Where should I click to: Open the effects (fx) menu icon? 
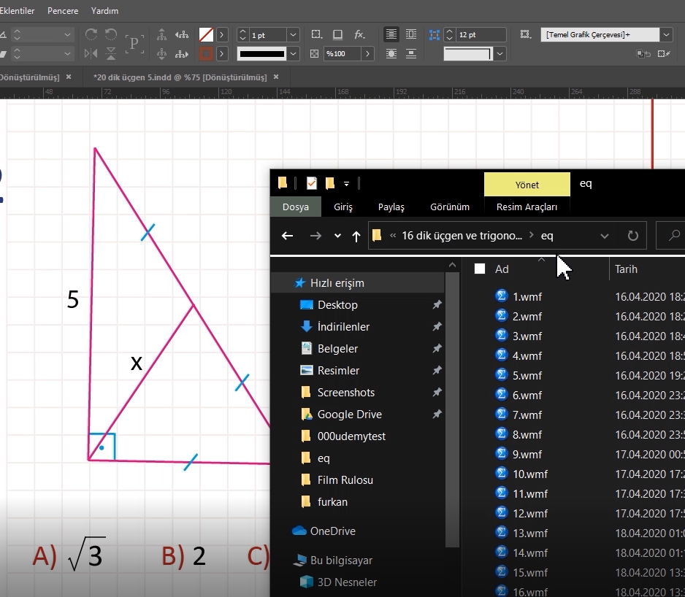pos(359,34)
